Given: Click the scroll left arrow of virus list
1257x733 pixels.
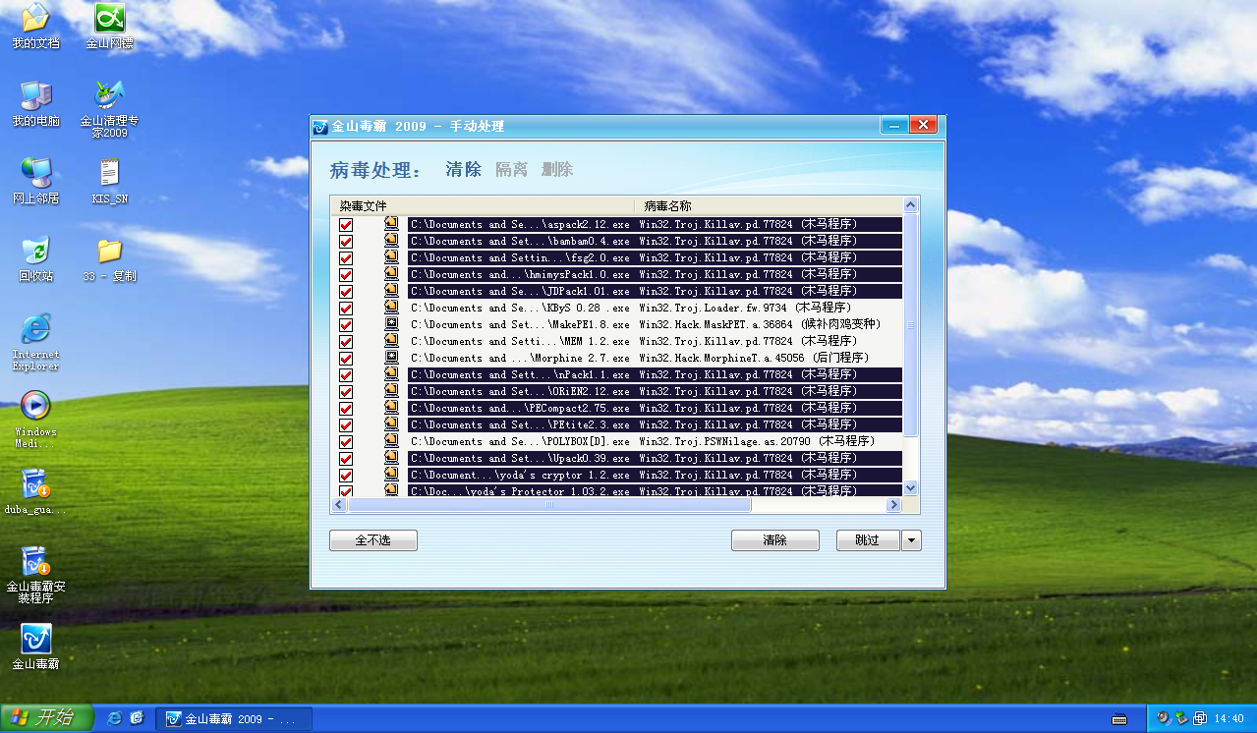Looking at the screenshot, I should (x=339, y=505).
